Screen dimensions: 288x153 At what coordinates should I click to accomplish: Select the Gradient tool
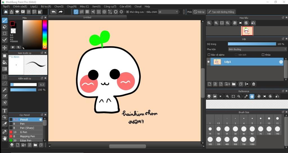(4, 69)
